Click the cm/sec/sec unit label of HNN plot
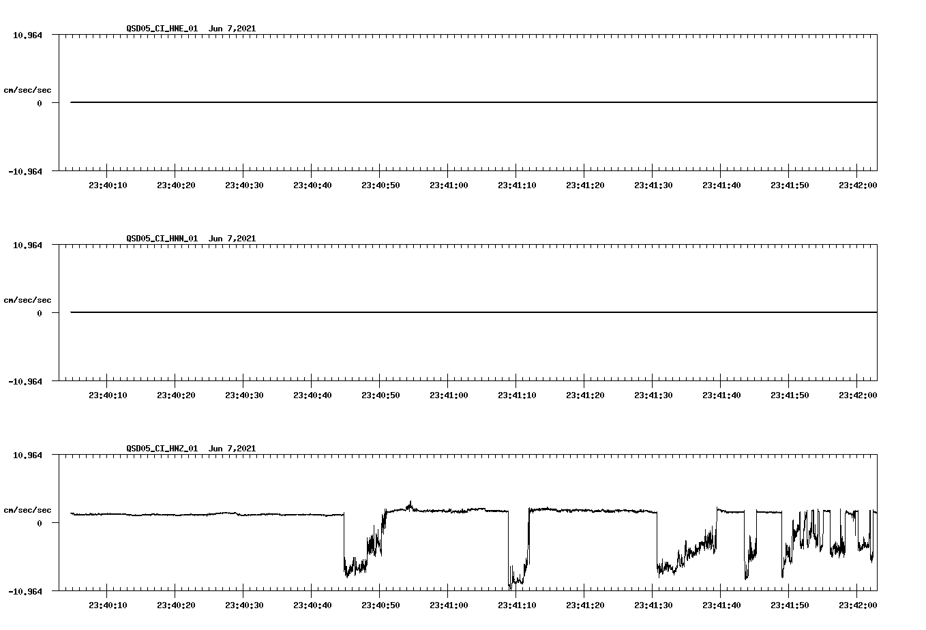This screenshot has width=926, height=630. tap(27, 300)
